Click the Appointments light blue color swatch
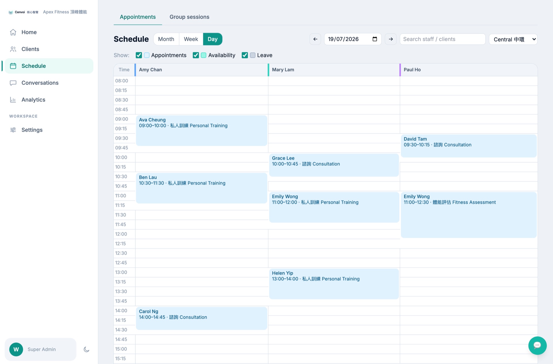The height and width of the screenshot is (364, 553). coord(147,55)
